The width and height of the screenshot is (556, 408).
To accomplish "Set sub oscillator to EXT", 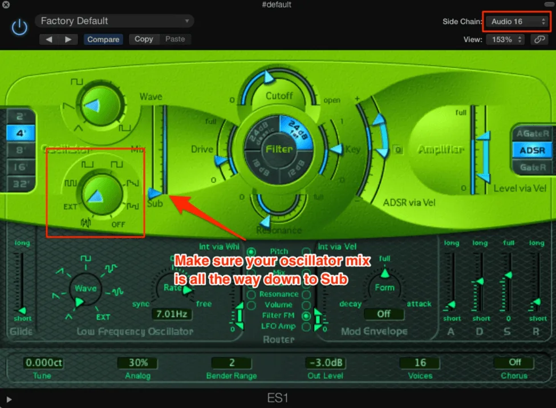I will [70, 207].
